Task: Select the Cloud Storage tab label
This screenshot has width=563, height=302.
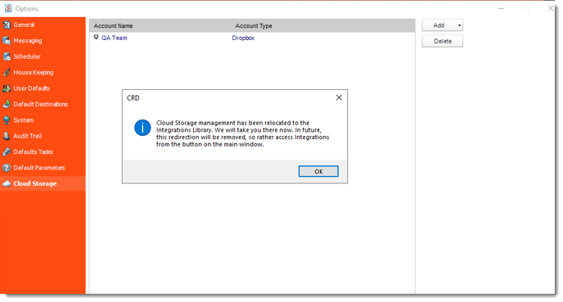Action: coord(35,183)
